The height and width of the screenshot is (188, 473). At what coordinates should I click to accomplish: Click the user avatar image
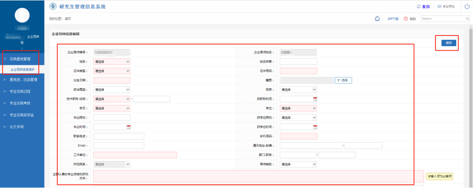(22, 15)
